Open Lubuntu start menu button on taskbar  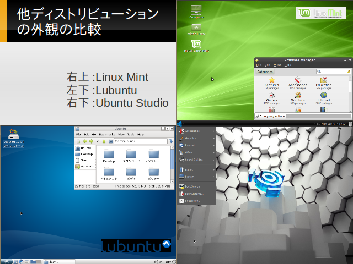pos(6,262)
